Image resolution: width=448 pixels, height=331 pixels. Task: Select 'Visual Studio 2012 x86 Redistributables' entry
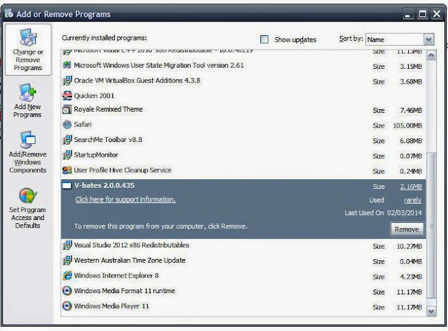pos(243,245)
